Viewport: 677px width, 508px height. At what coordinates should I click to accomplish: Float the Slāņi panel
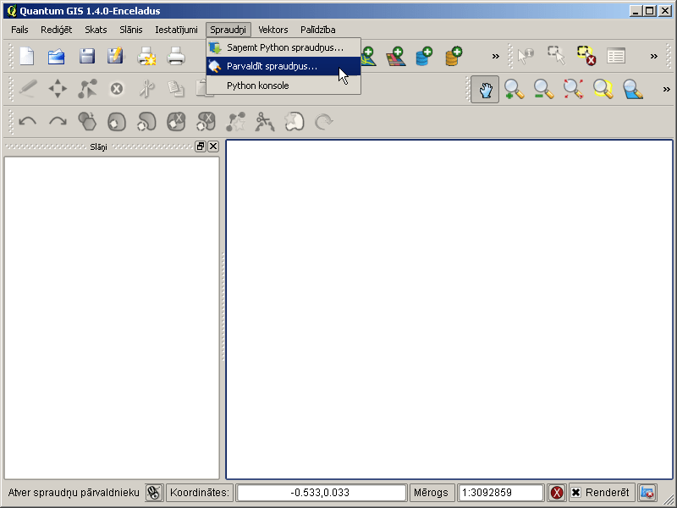point(200,146)
